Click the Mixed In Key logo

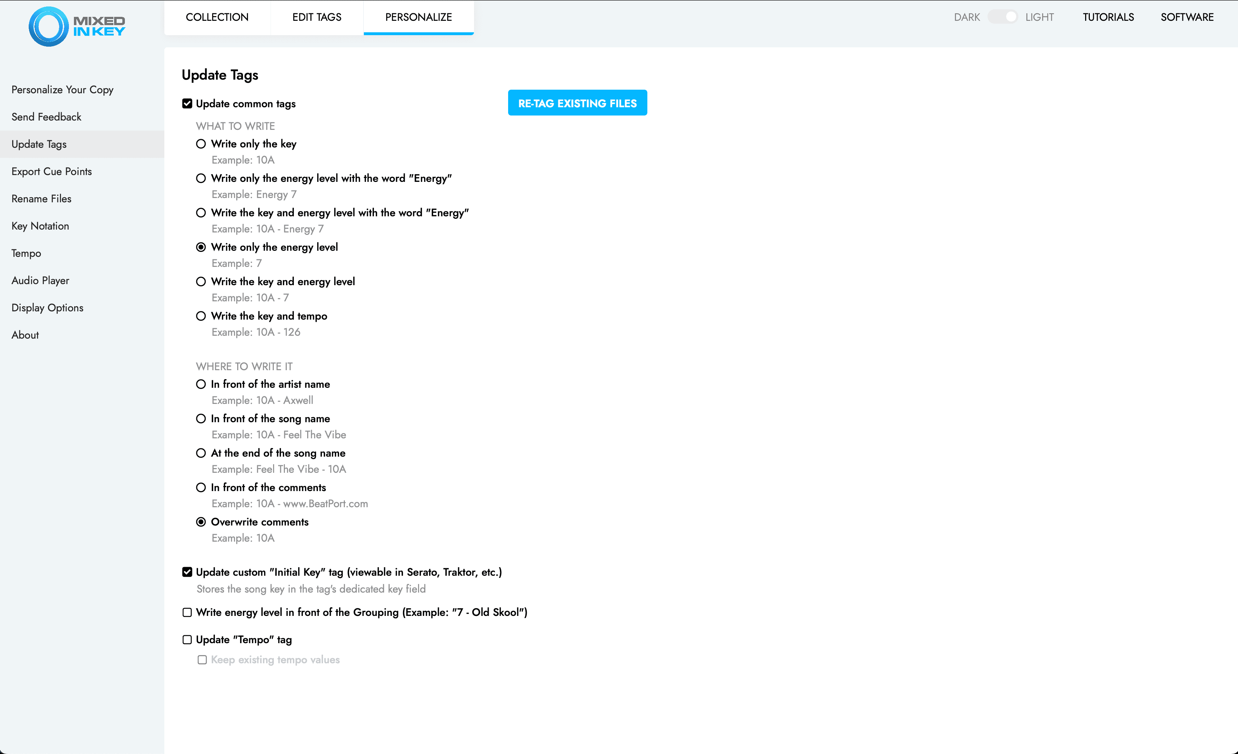pos(77,26)
